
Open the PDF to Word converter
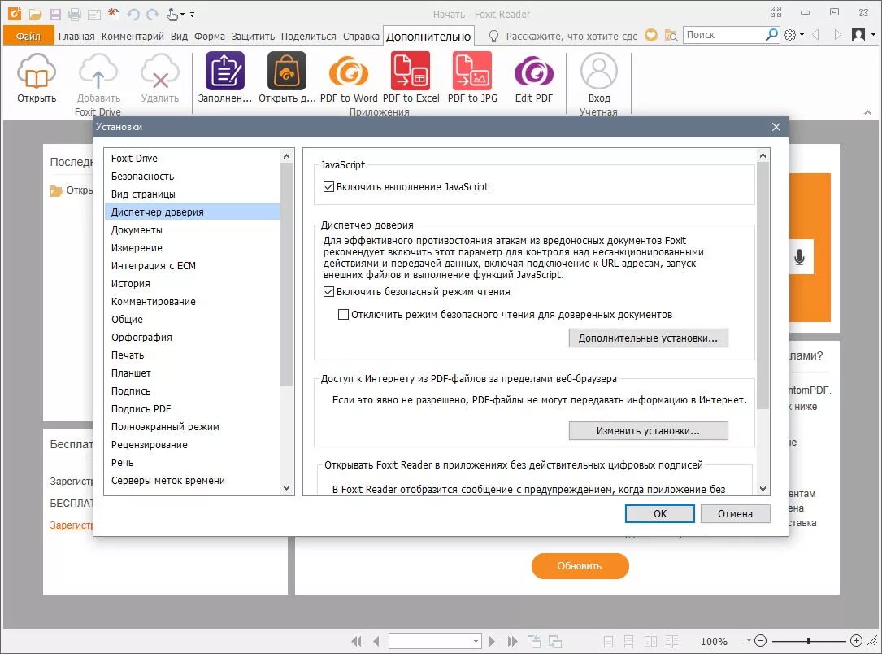(x=349, y=72)
